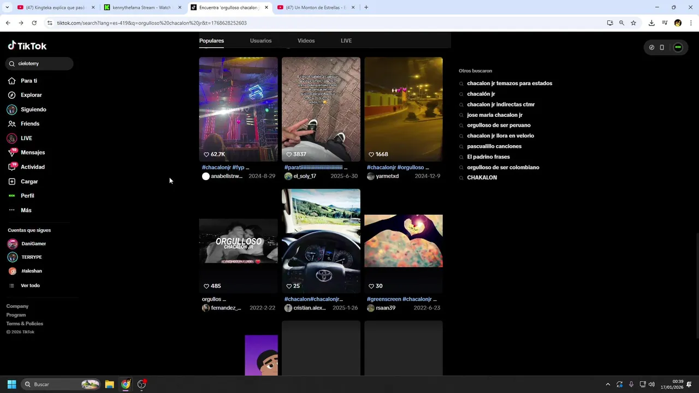This screenshot has width=699, height=393.
Task: Open fernandez_ user profile link
Action: (222, 308)
